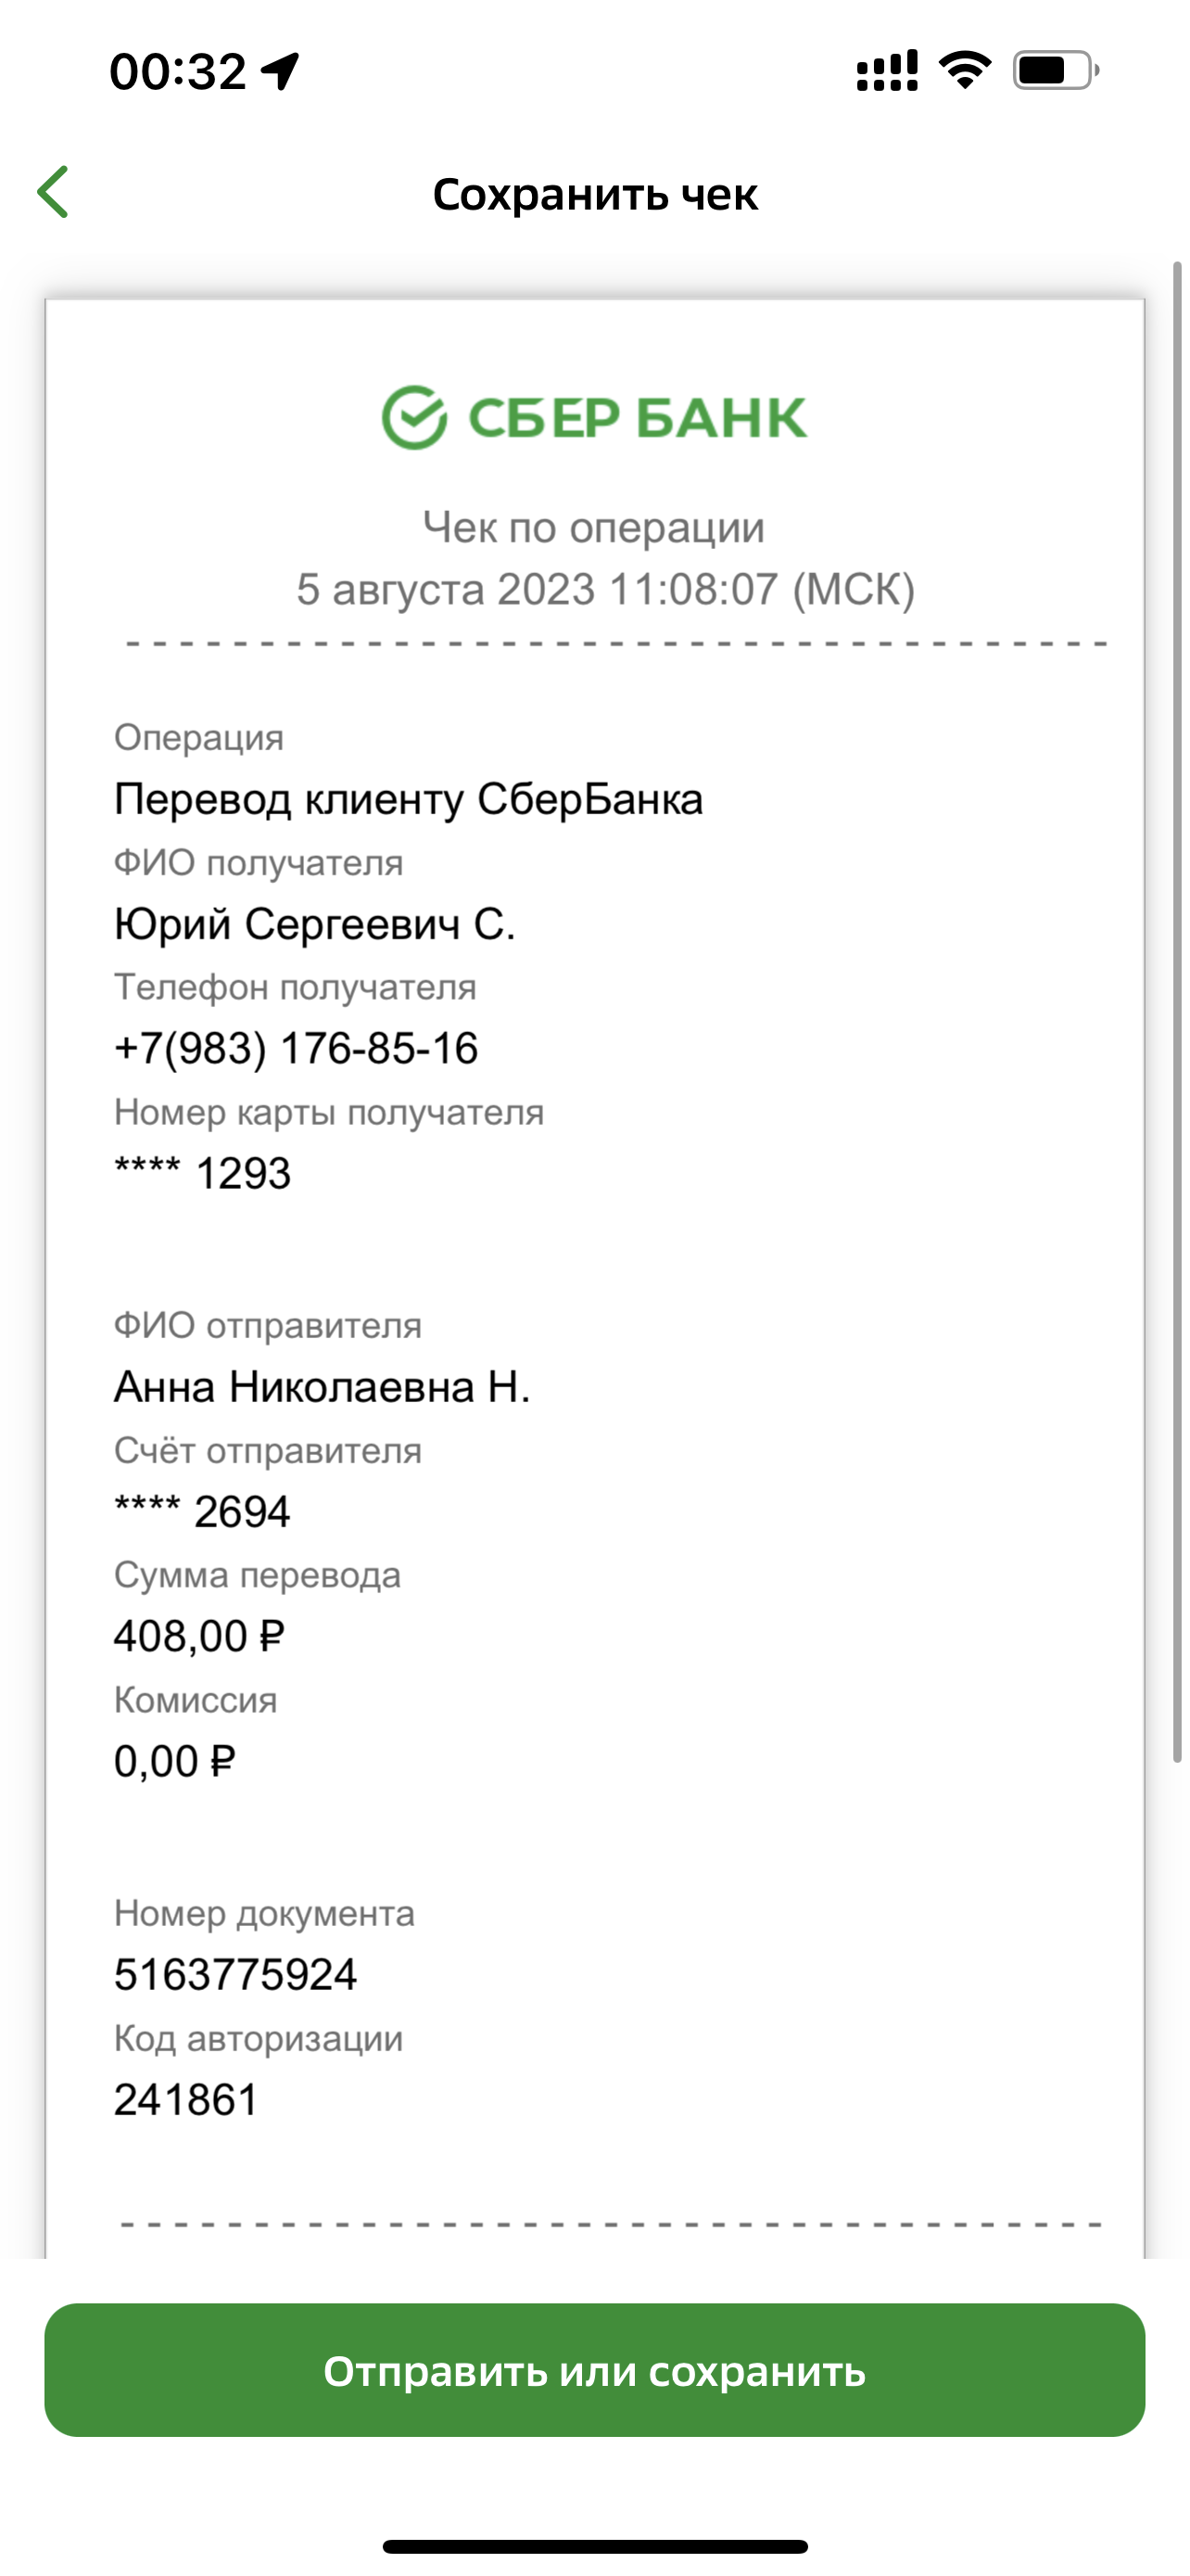This screenshot has width=1190, height=2576.
Task: Tap the Wi-Fi status icon
Action: (965, 70)
